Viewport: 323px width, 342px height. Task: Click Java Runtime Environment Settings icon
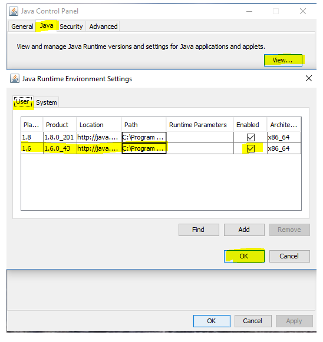15,79
